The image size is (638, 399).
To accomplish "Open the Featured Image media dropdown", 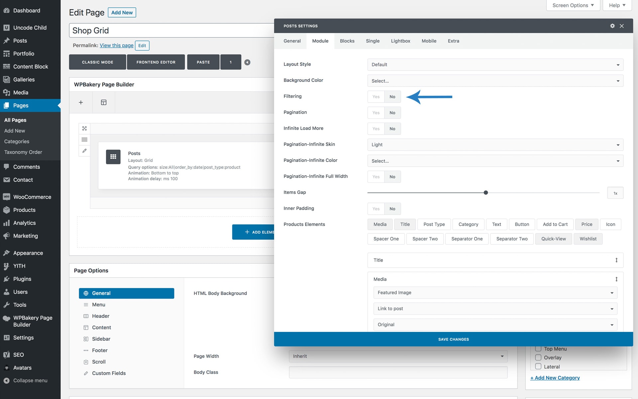I will tap(495, 293).
